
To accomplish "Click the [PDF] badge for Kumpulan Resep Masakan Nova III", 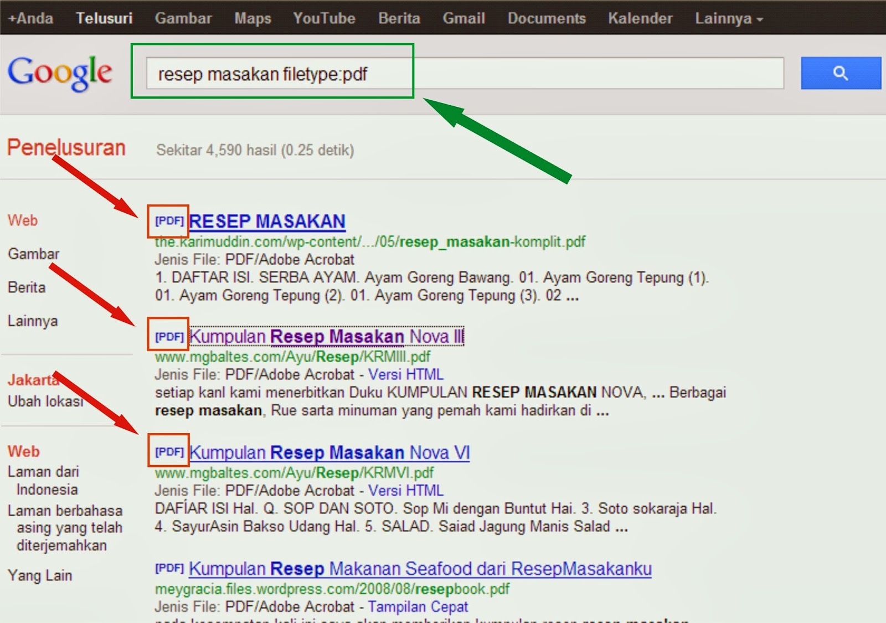I will [168, 335].
